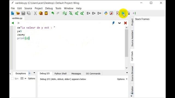Open the Source Browser side tab
175x98 pixels.
pyautogui.click(x=132, y=73)
